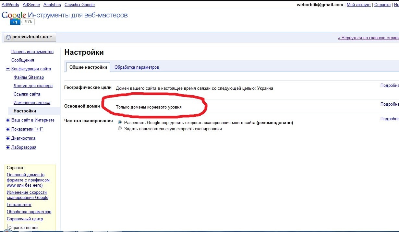Collapse the Конфигурация сайта section
The width and height of the screenshot is (399, 232).
(8, 69)
